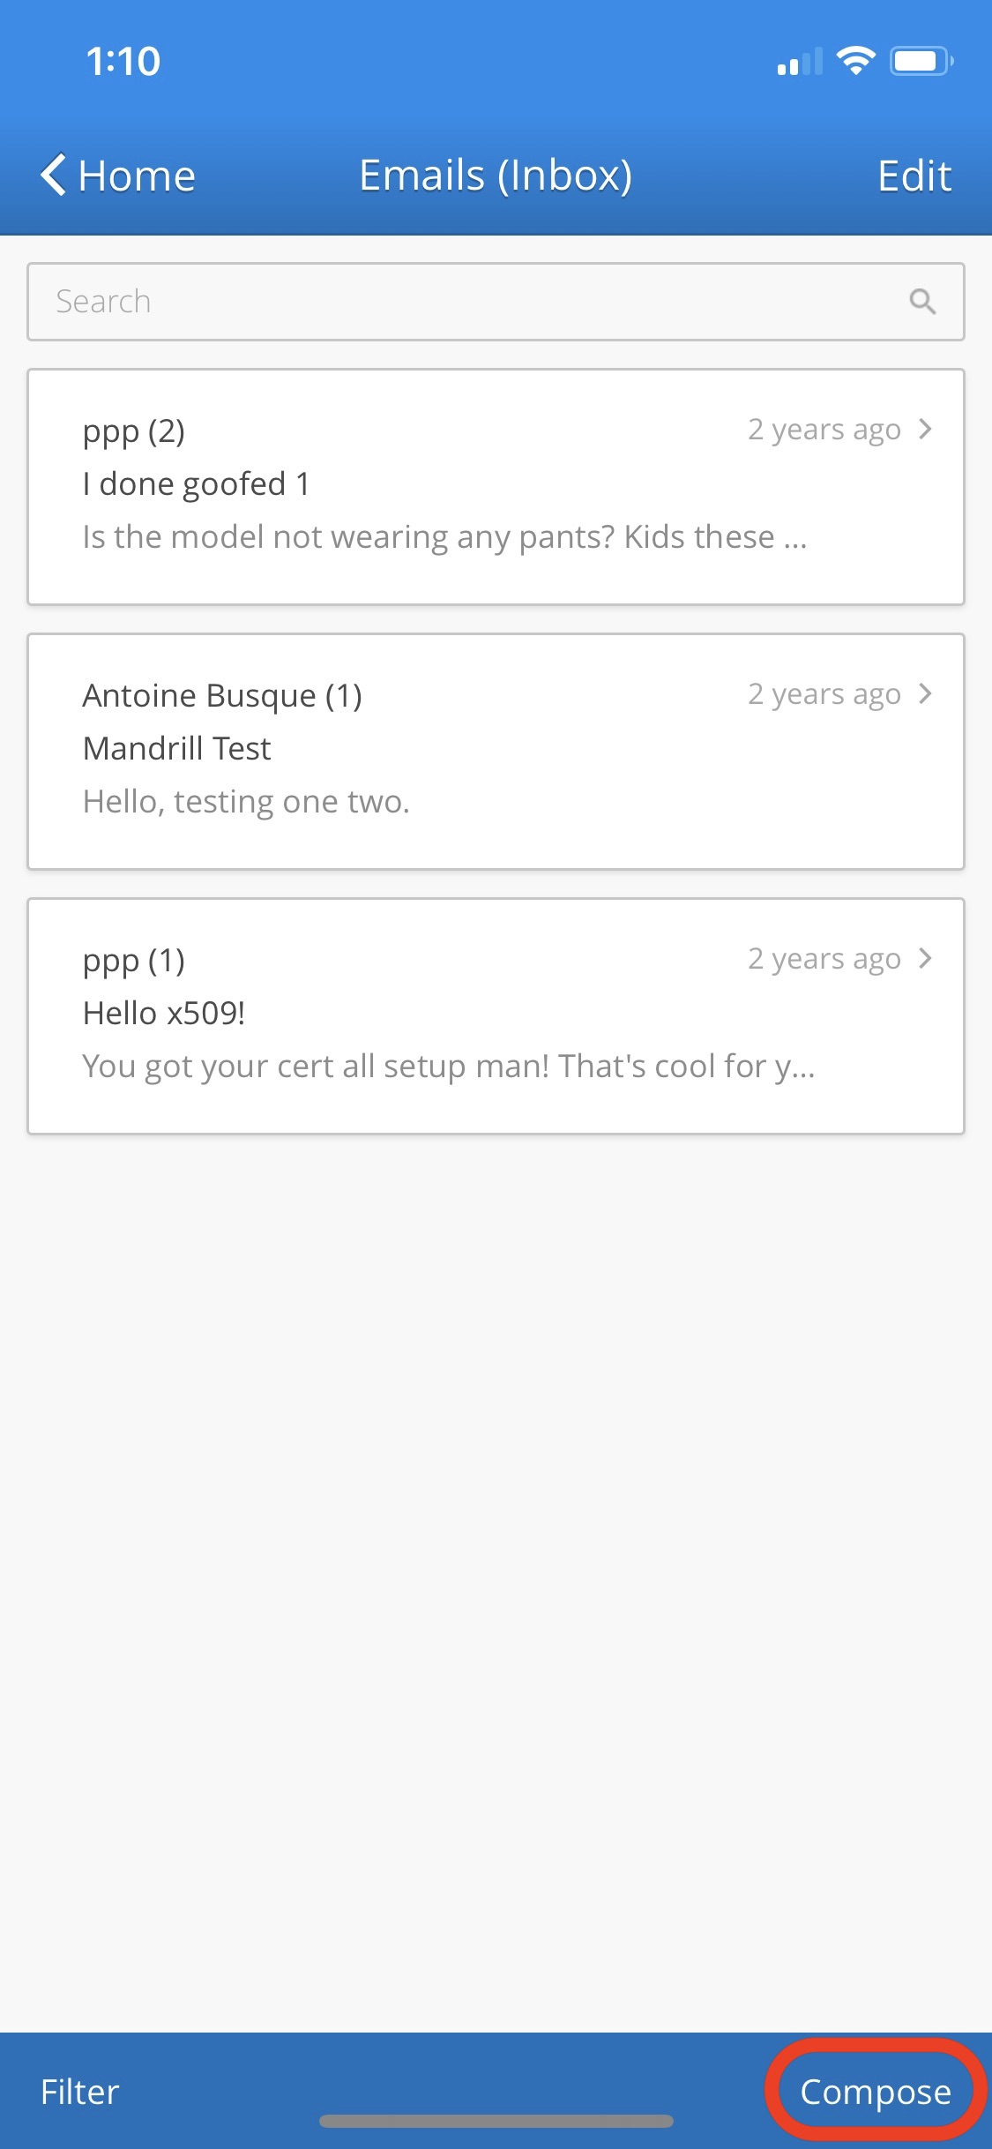Tap the 'You got your cert' preview text

(x=448, y=1066)
